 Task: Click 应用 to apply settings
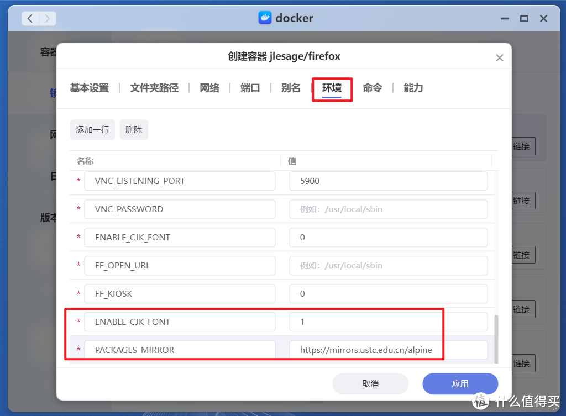pos(460,384)
